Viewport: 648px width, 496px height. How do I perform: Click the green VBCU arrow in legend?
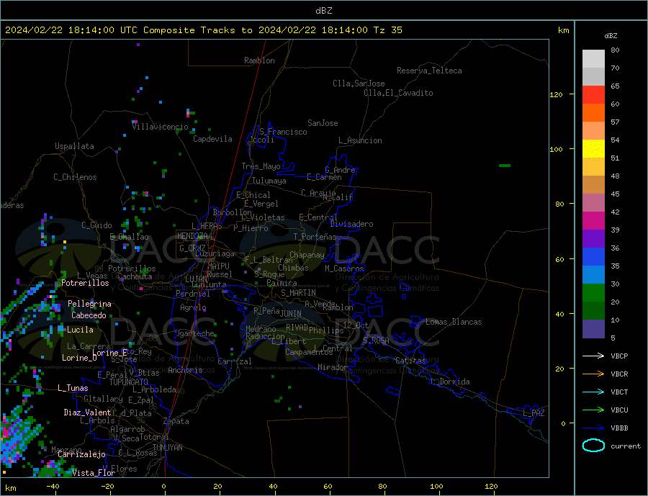[593, 410]
